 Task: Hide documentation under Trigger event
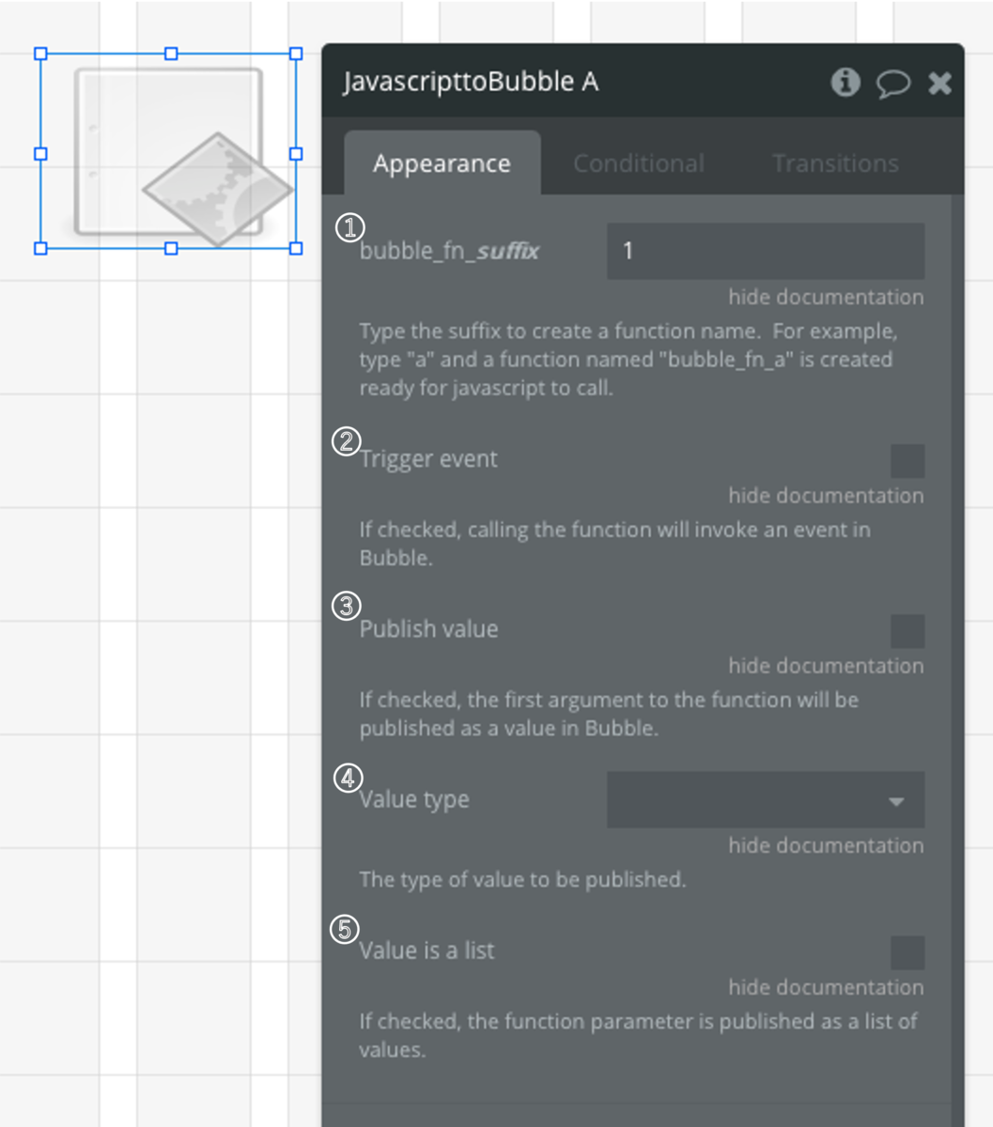[826, 495]
